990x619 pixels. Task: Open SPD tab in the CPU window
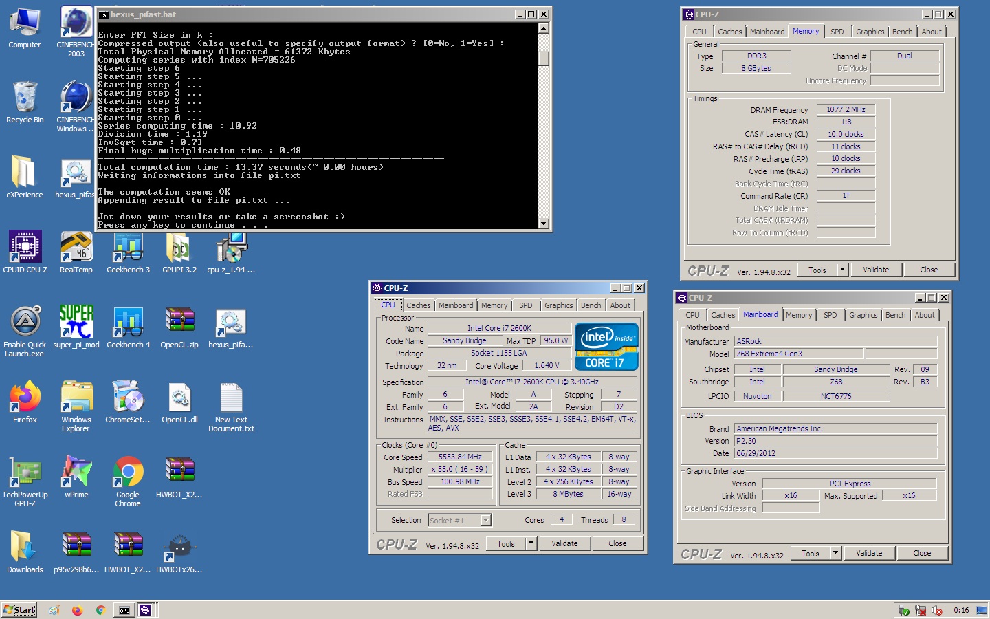[525, 305]
